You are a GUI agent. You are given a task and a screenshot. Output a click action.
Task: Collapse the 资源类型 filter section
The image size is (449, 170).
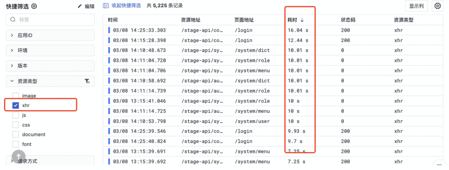50,81
